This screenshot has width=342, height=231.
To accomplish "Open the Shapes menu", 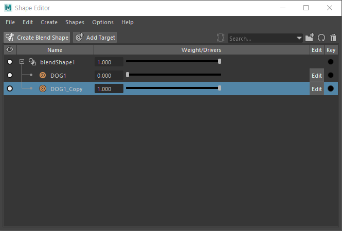I will (75, 22).
